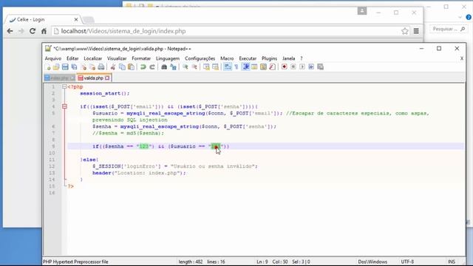473x266 pixels.
Task: Close the valida.php tab
Action: point(107,78)
